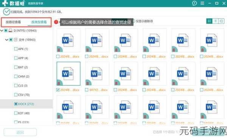Screen dimensions: 227x138
Task: Open the help question mark icon
Action: [x=194, y=3]
